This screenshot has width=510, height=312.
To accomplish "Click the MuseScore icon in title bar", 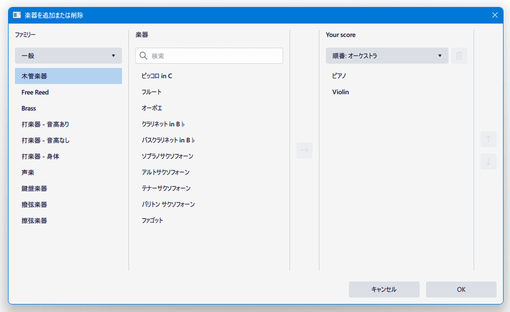I will 17,15.
